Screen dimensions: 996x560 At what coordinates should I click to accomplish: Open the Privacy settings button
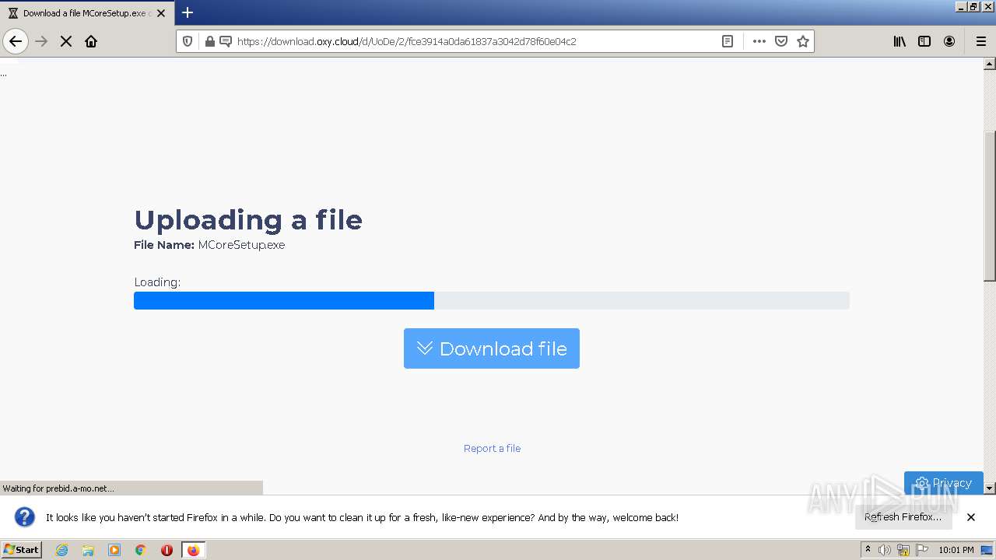[x=944, y=483]
